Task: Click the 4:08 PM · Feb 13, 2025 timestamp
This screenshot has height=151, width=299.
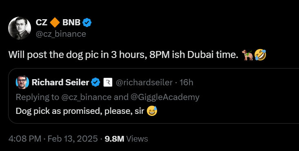Action: (x=53, y=139)
